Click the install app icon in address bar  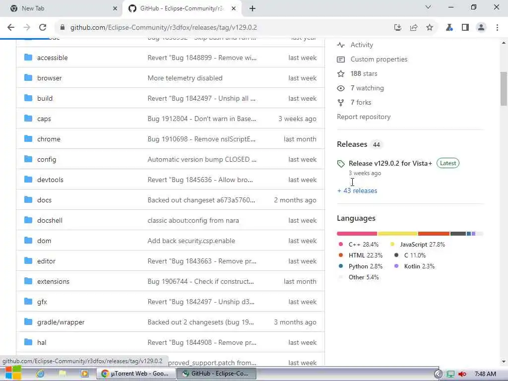pos(398,28)
